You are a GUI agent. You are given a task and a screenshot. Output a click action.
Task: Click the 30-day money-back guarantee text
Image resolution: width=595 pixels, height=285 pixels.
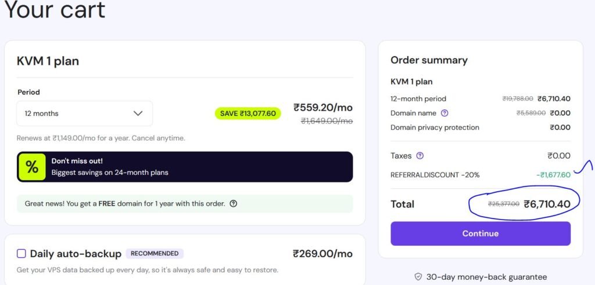tap(486, 277)
